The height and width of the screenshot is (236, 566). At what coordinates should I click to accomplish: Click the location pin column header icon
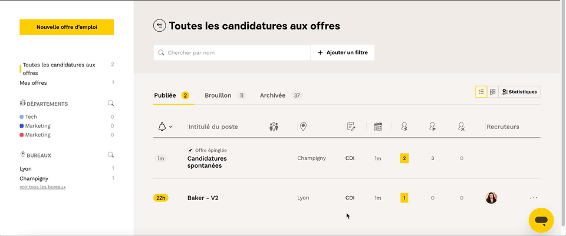[303, 127]
